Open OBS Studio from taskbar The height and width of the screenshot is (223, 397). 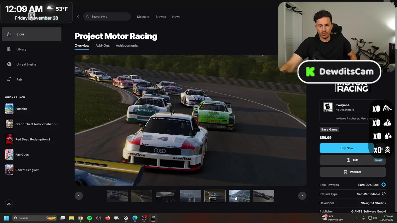[99, 218]
